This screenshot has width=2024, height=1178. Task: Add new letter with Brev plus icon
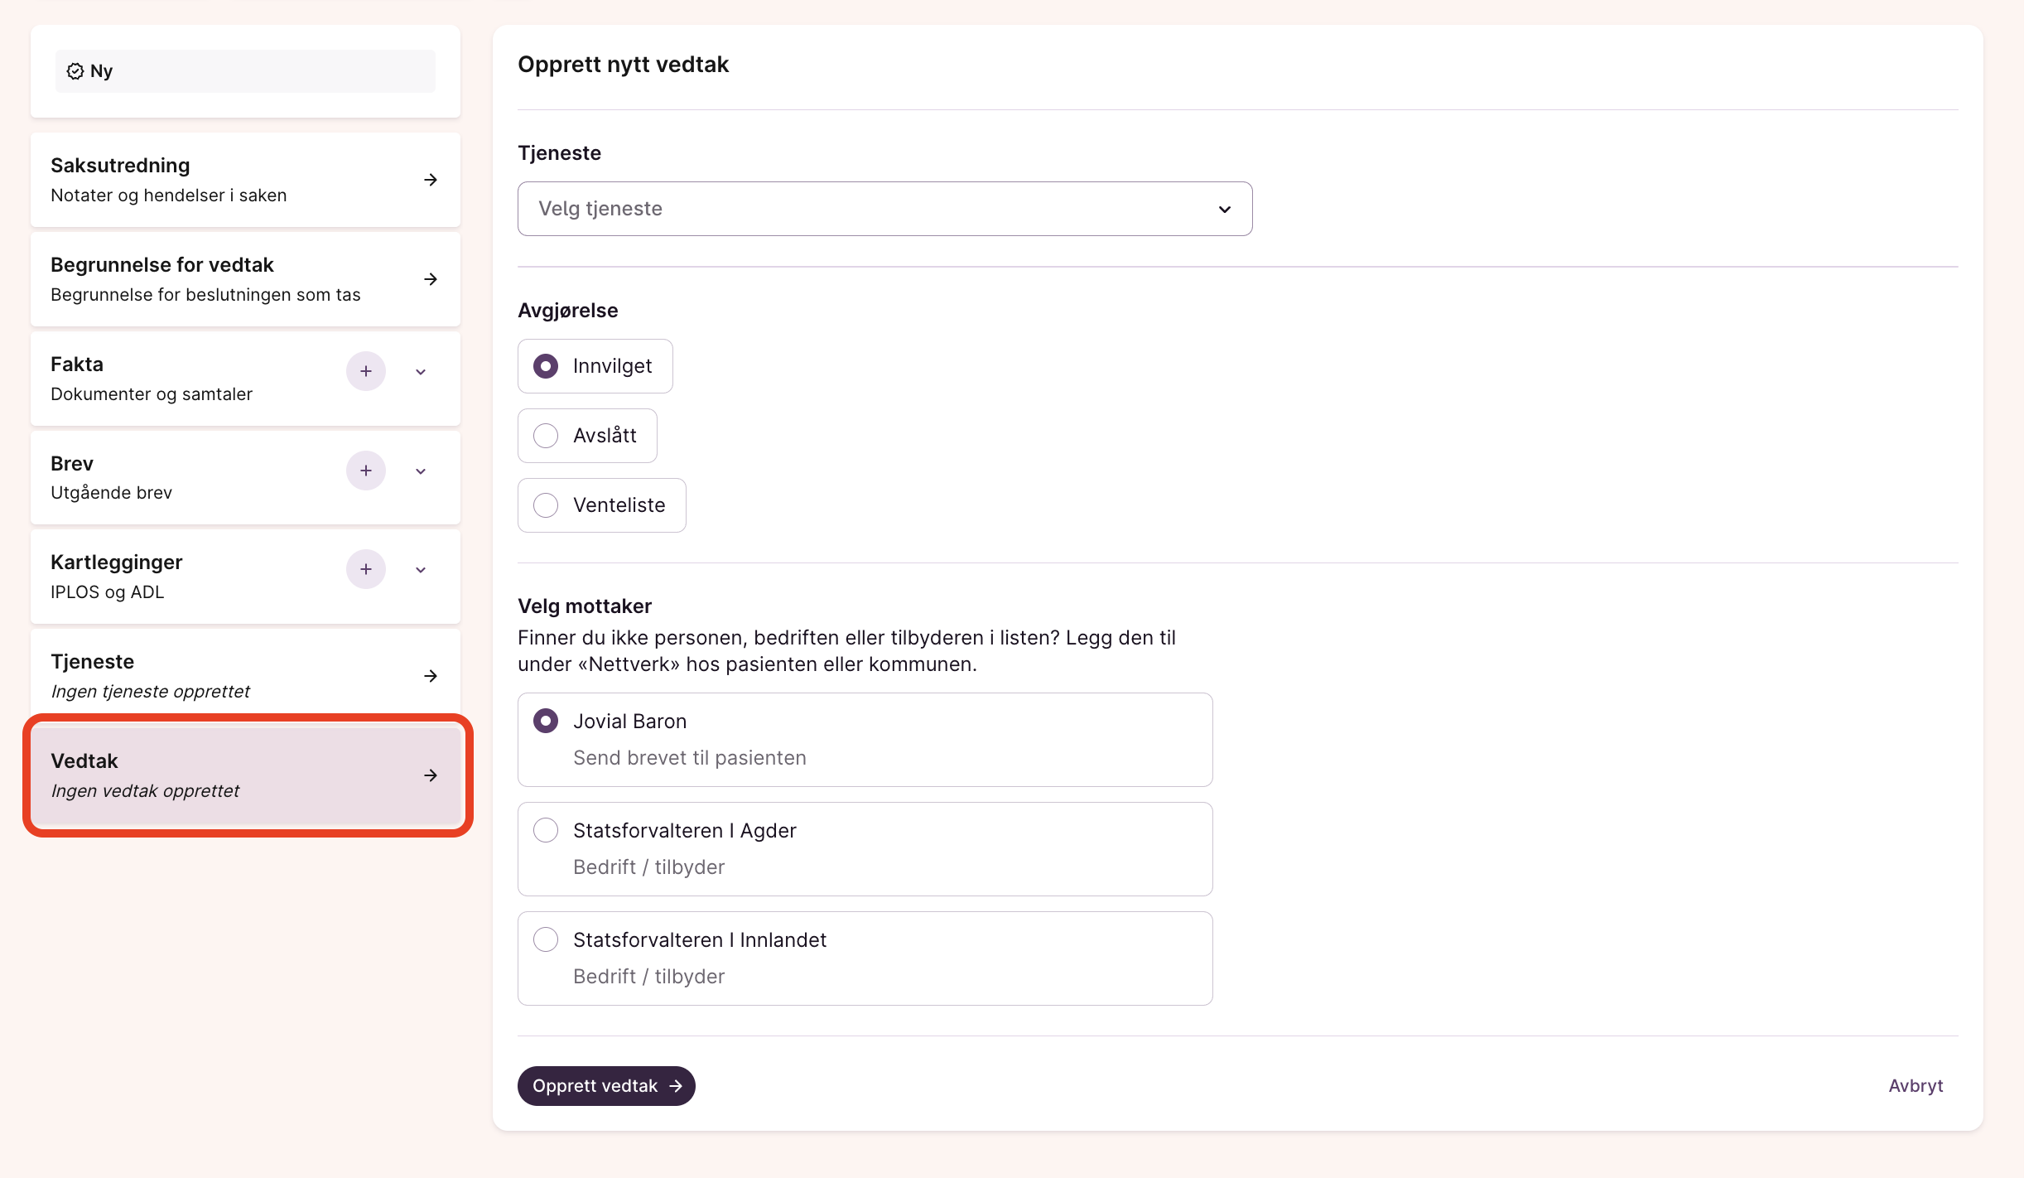pos(365,471)
